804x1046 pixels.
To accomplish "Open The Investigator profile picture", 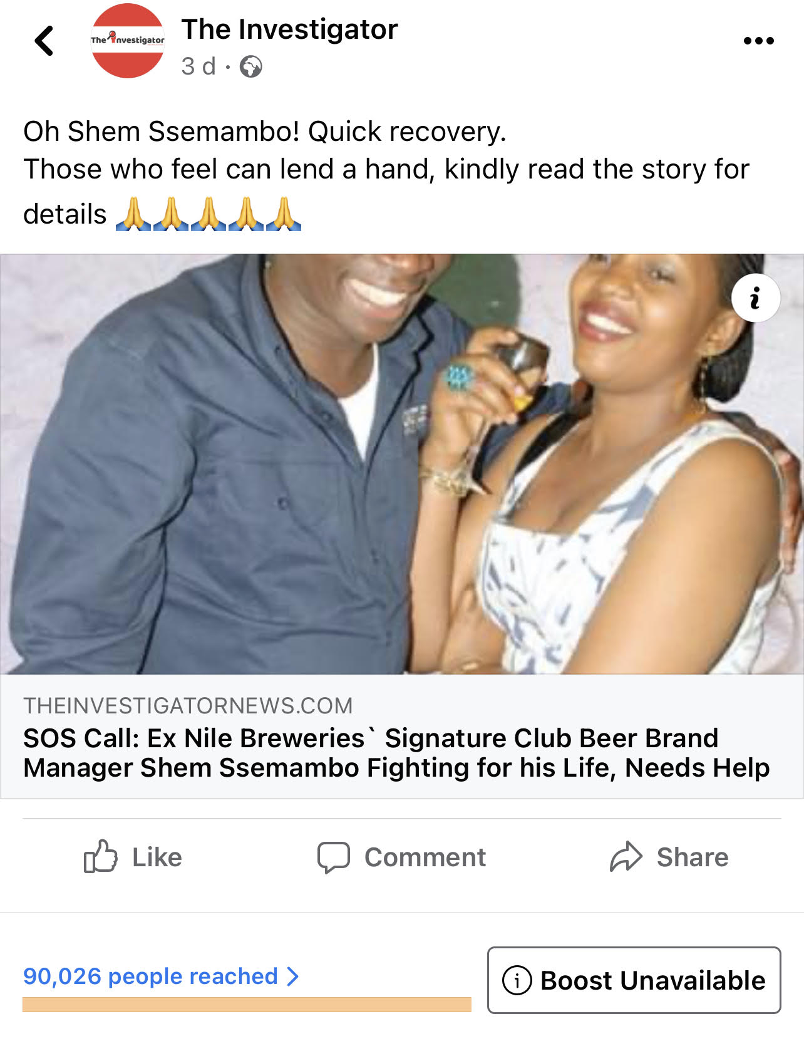I will point(128,41).
